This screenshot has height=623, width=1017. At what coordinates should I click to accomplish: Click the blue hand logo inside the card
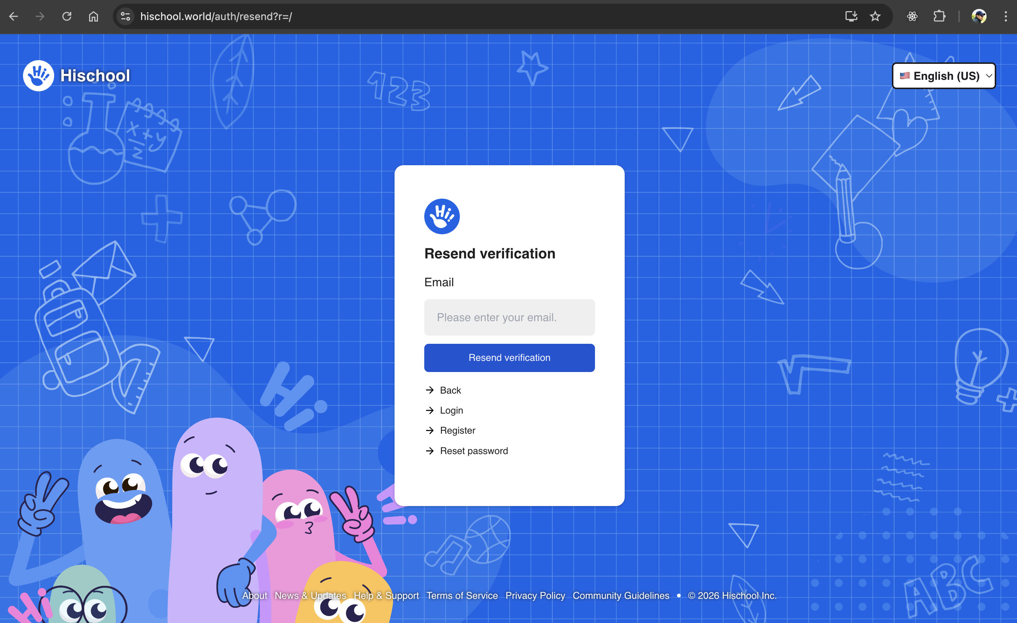[442, 216]
